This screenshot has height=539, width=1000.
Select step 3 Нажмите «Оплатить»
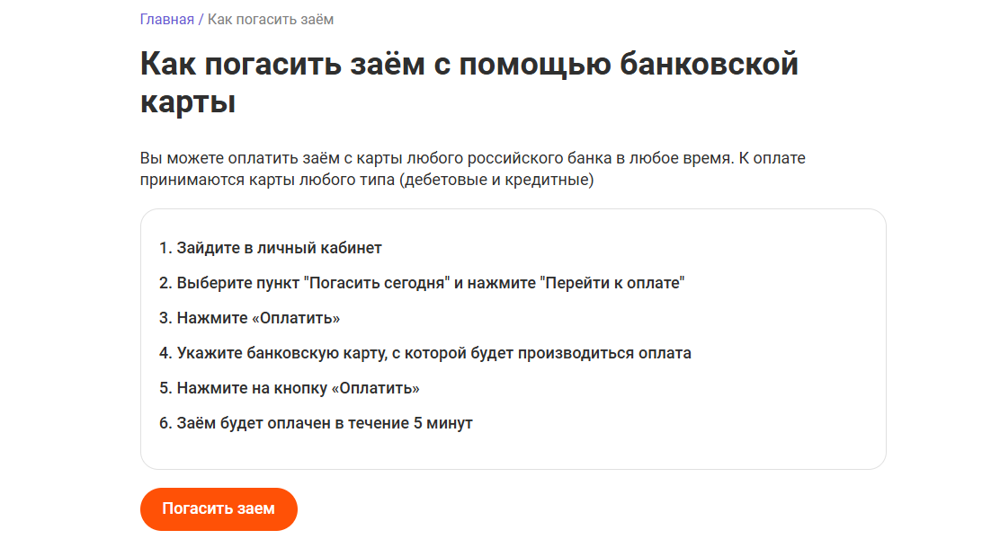249,318
